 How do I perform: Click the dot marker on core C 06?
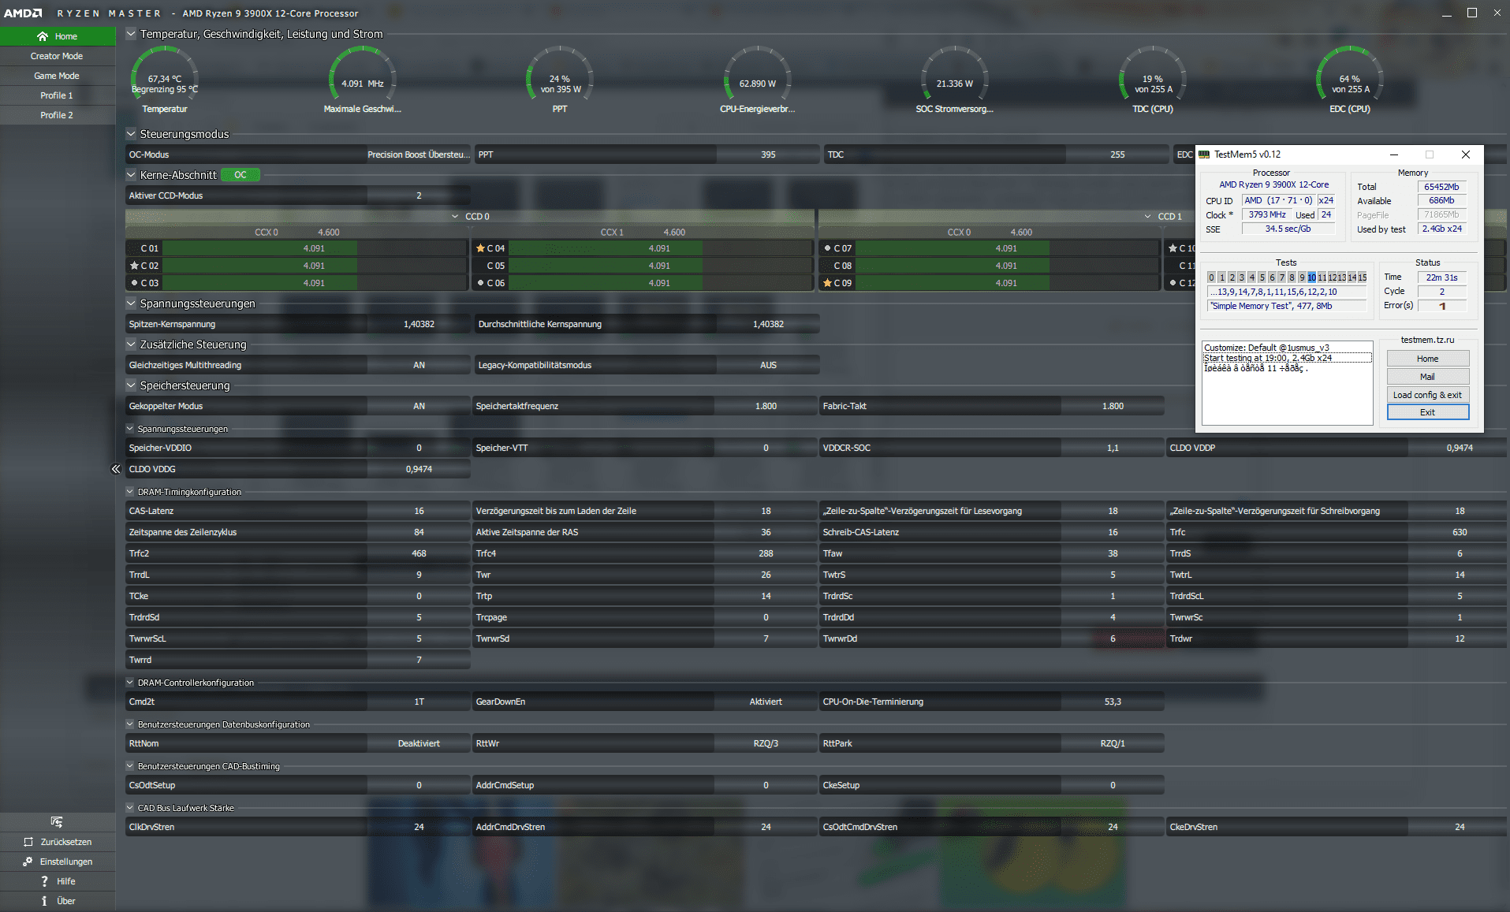click(480, 283)
